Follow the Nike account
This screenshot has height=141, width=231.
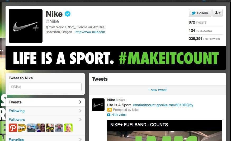click(200, 13)
